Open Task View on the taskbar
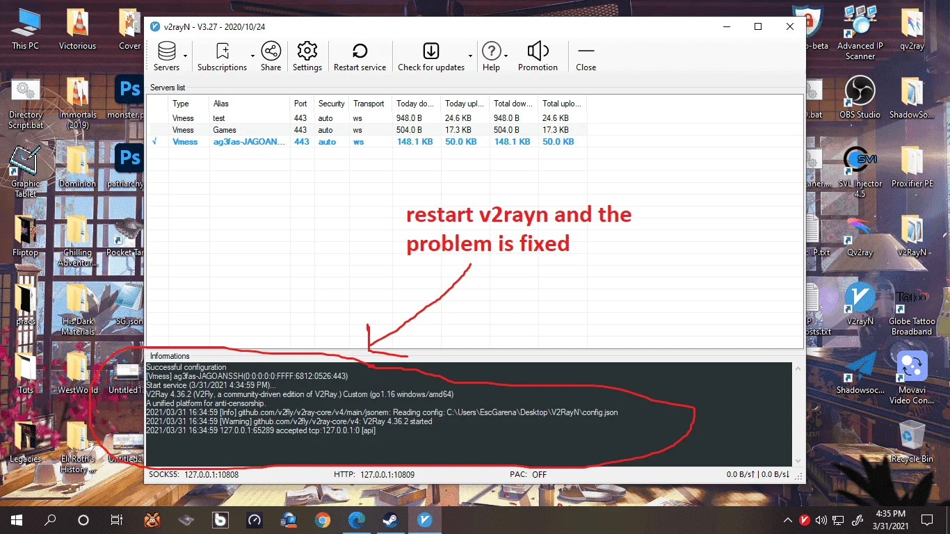This screenshot has height=534, width=950. pos(117,519)
